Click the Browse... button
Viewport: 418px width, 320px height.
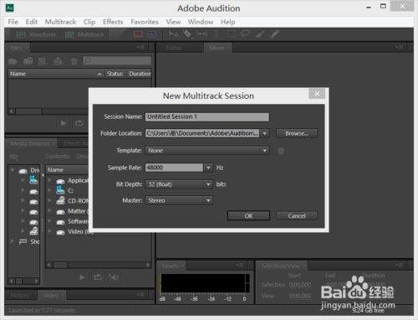[297, 133]
